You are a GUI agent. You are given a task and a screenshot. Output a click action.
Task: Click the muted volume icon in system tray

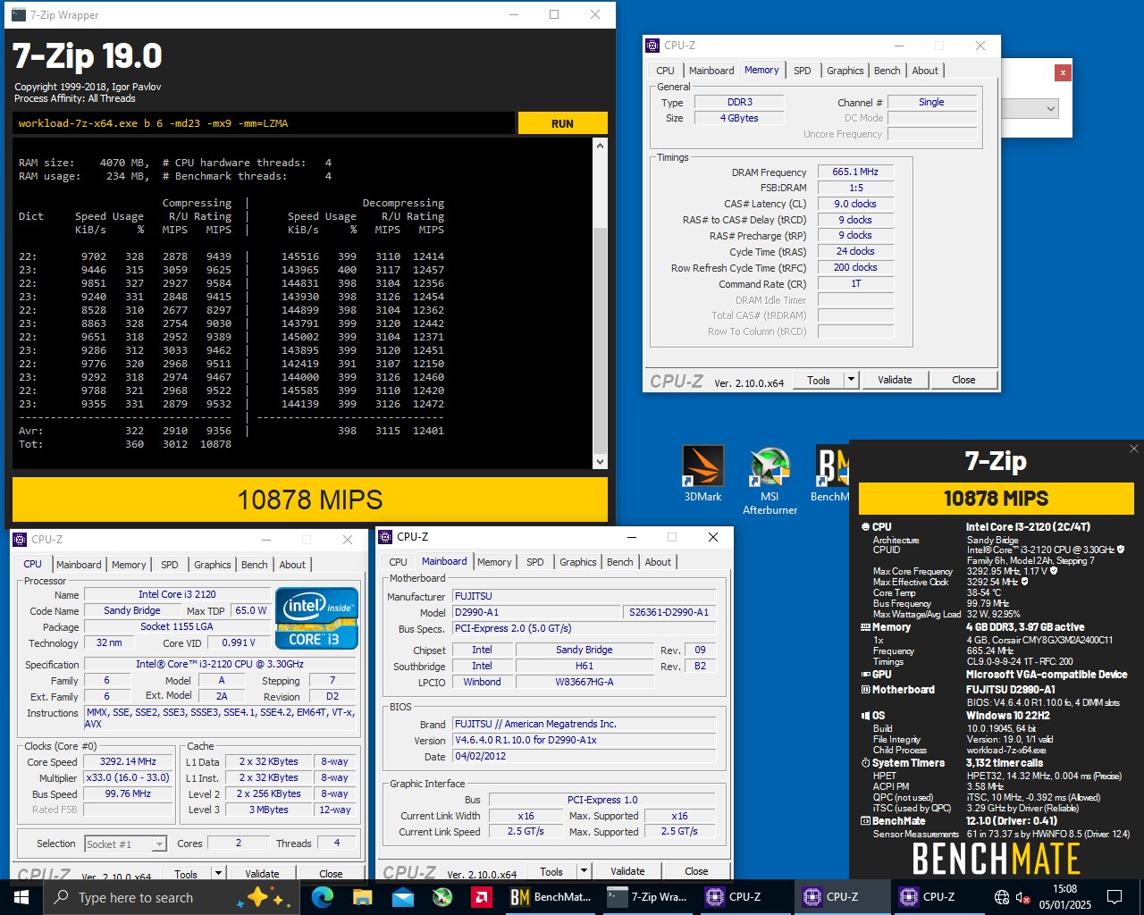1024,898
